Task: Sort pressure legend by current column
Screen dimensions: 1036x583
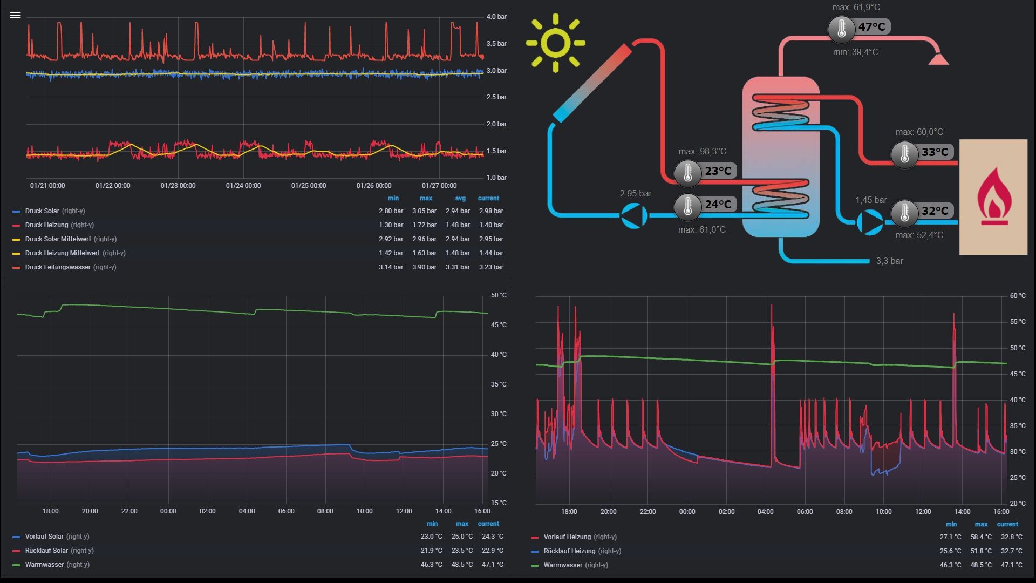Action: 488,198
